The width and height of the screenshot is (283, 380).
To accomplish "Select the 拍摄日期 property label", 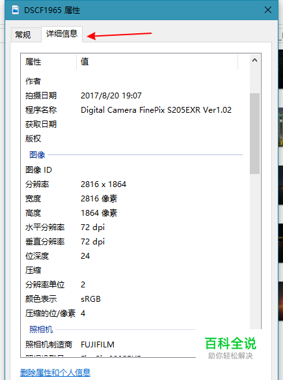I will 41,95.
